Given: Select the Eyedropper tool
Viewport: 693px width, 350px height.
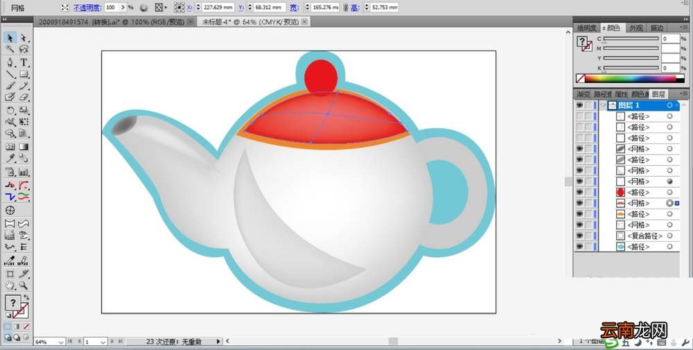Looking at the screenshot, I should (x=10, y=158).
